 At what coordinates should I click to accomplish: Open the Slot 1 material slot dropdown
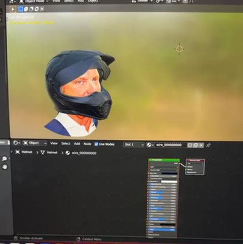click(x=134, y=145)
